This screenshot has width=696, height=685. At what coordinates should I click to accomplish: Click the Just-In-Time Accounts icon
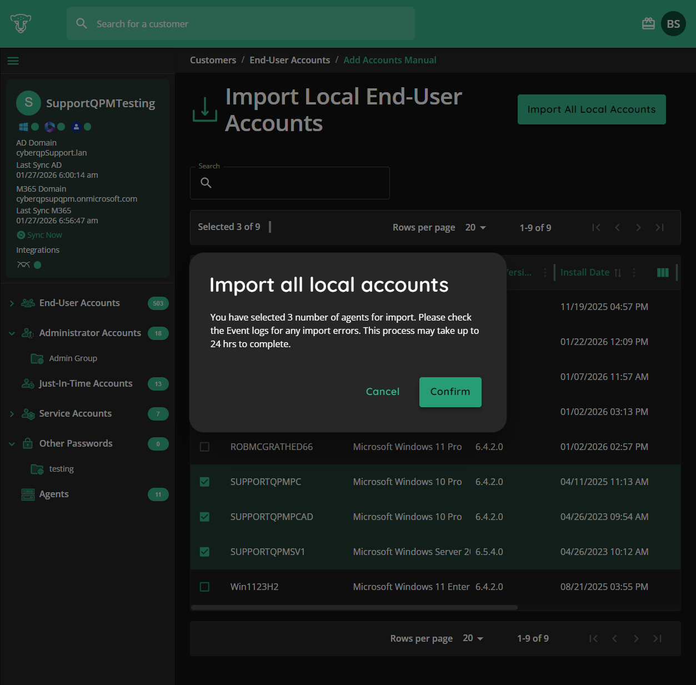pyautogui.click(x=28, y=383)
